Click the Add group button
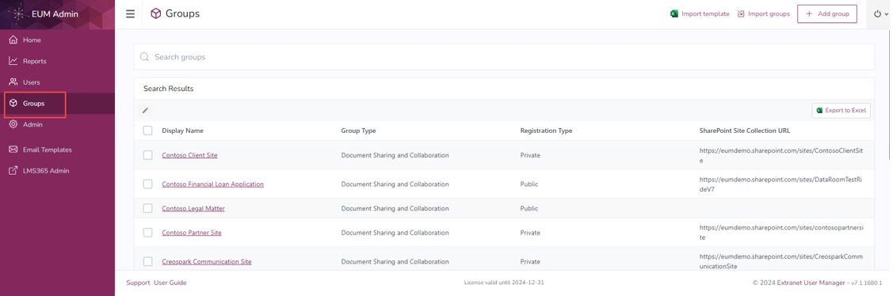The image size is (893, 296). (x=827, y=13)
